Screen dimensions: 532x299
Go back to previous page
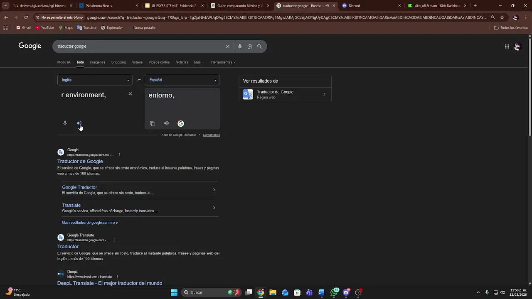(x=6, y=17)
